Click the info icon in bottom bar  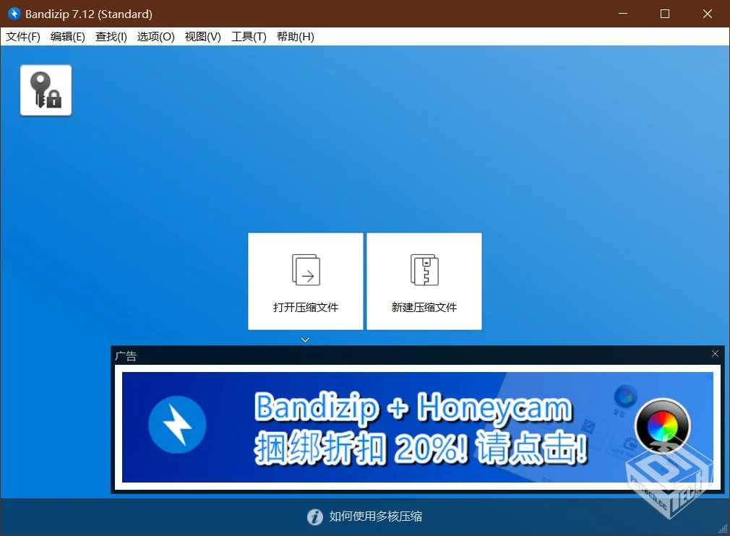(x=314, y=517)
